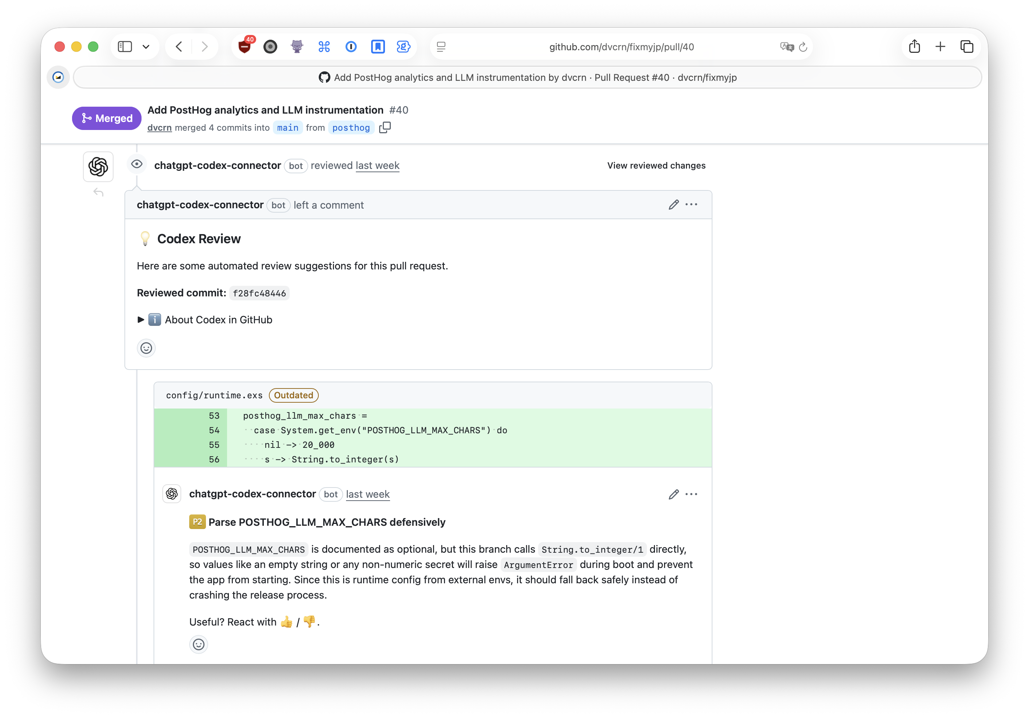Click the Merged status badge
Image resolution: width=1029 pixels, height=718 pixels.
[x=106, y=118]
